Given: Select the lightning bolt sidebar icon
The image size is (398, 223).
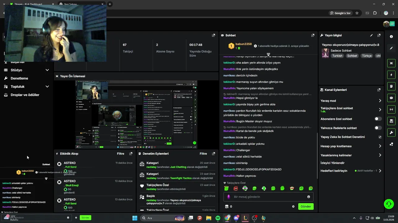Looking at the screenshot, I should pos(391,75).
